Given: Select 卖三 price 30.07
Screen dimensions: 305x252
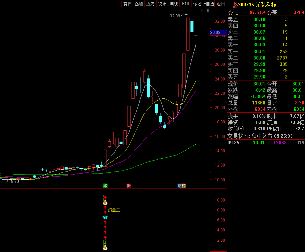Looking at the screenshot, I should pos(259,32).
